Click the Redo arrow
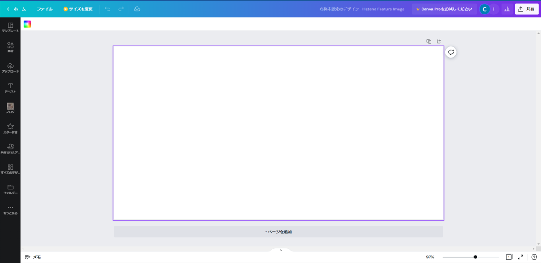The height and width of the screenshot is (263, 541). (121, 9)
